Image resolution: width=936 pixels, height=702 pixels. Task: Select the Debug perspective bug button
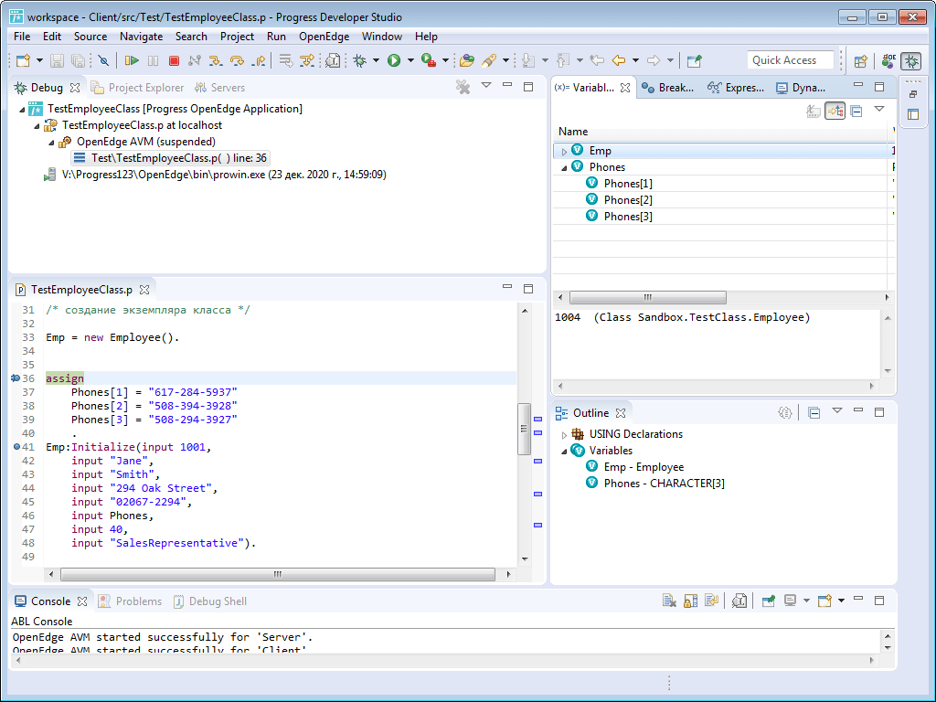(x=911, y=61)
